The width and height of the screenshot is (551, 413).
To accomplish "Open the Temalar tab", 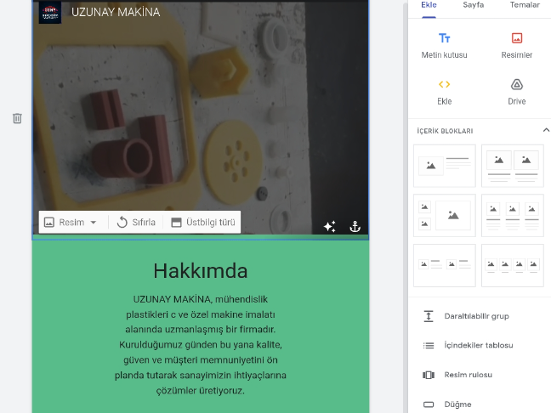I will (x=525, y=5).
